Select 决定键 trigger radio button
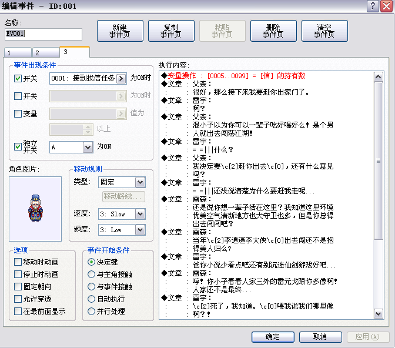Viewport: 395px width, 348px height. click(91, 262)
